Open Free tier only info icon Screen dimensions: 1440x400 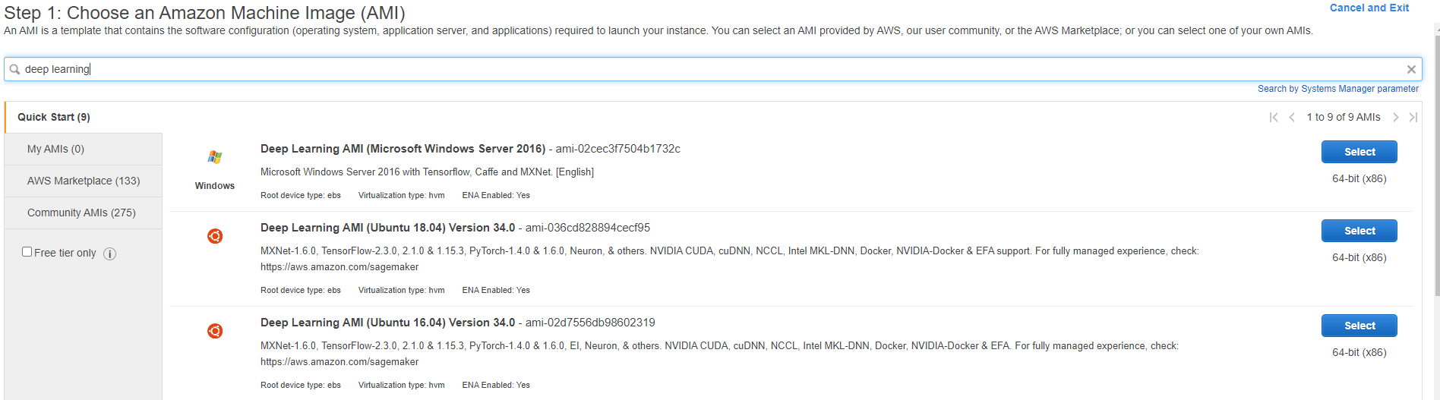click(109, 254)
